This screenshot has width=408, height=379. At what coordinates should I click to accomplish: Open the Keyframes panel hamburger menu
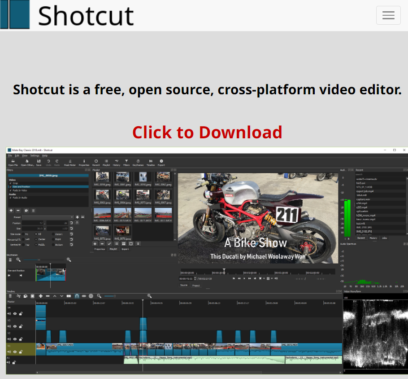point(10,260)
